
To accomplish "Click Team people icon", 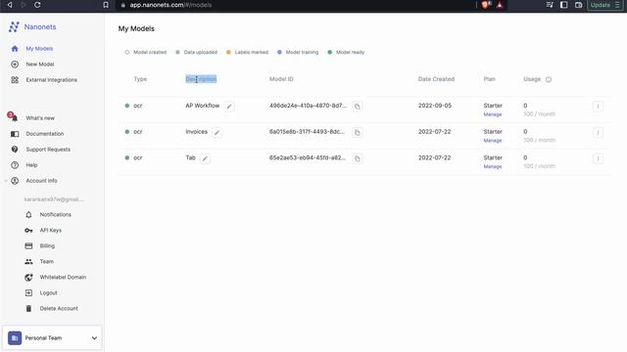I will coord(28,261).
